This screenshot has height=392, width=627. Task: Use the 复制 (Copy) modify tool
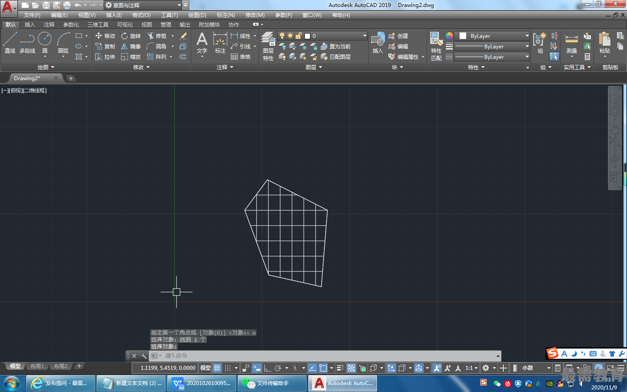click(105, 46)
